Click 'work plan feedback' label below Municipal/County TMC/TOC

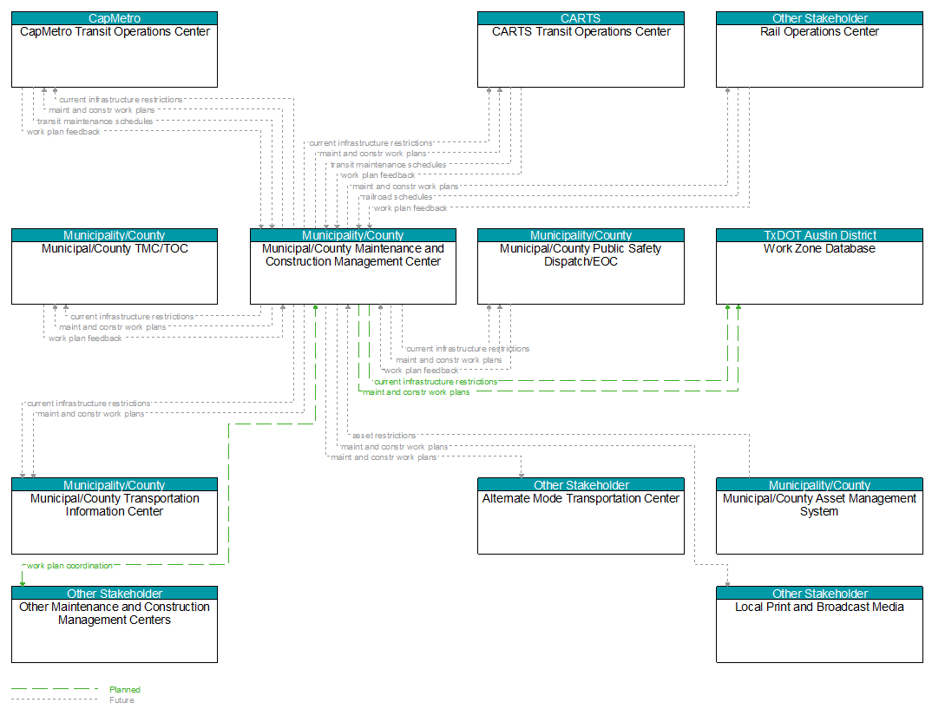click(x=85, y=338)
